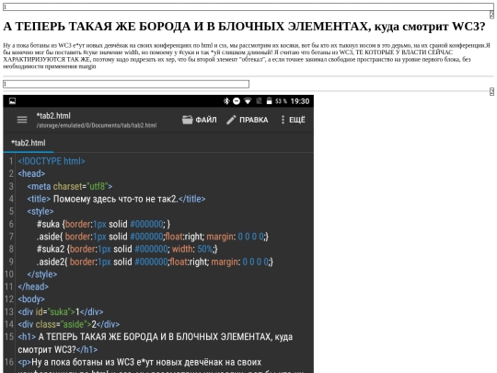The width and height of the screenshot is (497, 373).
Task: Click the small floated box below the paragraph
Action: 491,92
